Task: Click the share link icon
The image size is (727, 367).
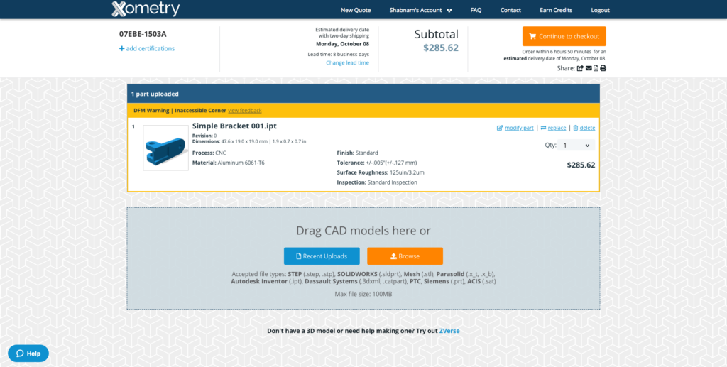Action: pyautogui.click(x=580, y=68)
